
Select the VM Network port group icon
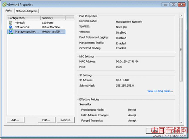coord(11,27)
